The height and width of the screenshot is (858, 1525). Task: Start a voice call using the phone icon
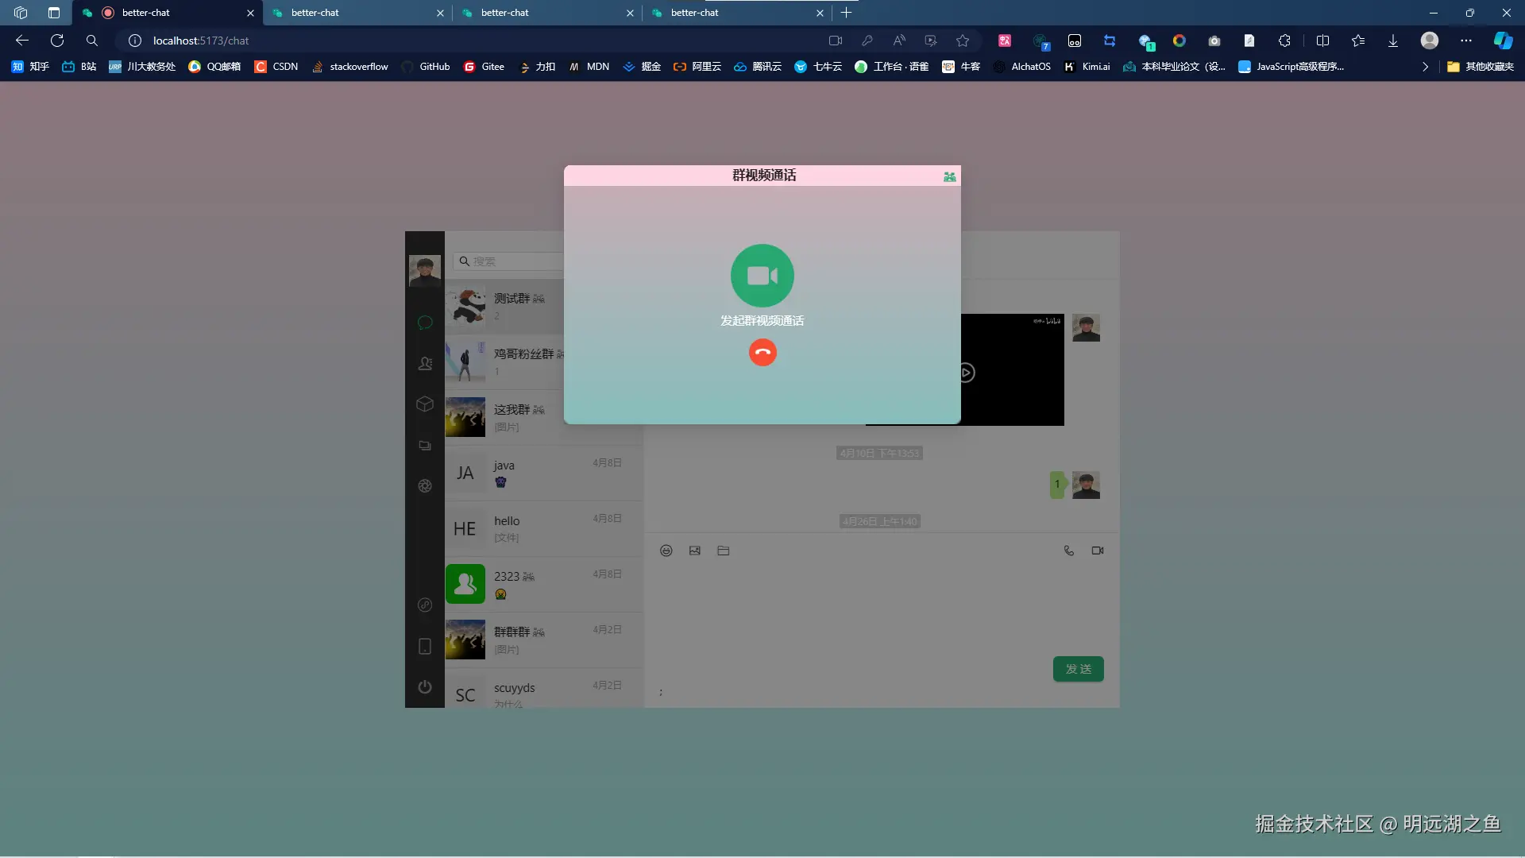(x=1068, y=550)
